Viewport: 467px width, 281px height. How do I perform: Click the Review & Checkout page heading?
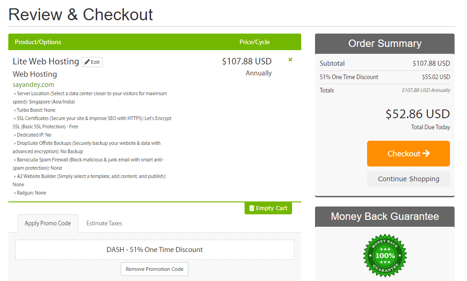(x=81, y=15)
